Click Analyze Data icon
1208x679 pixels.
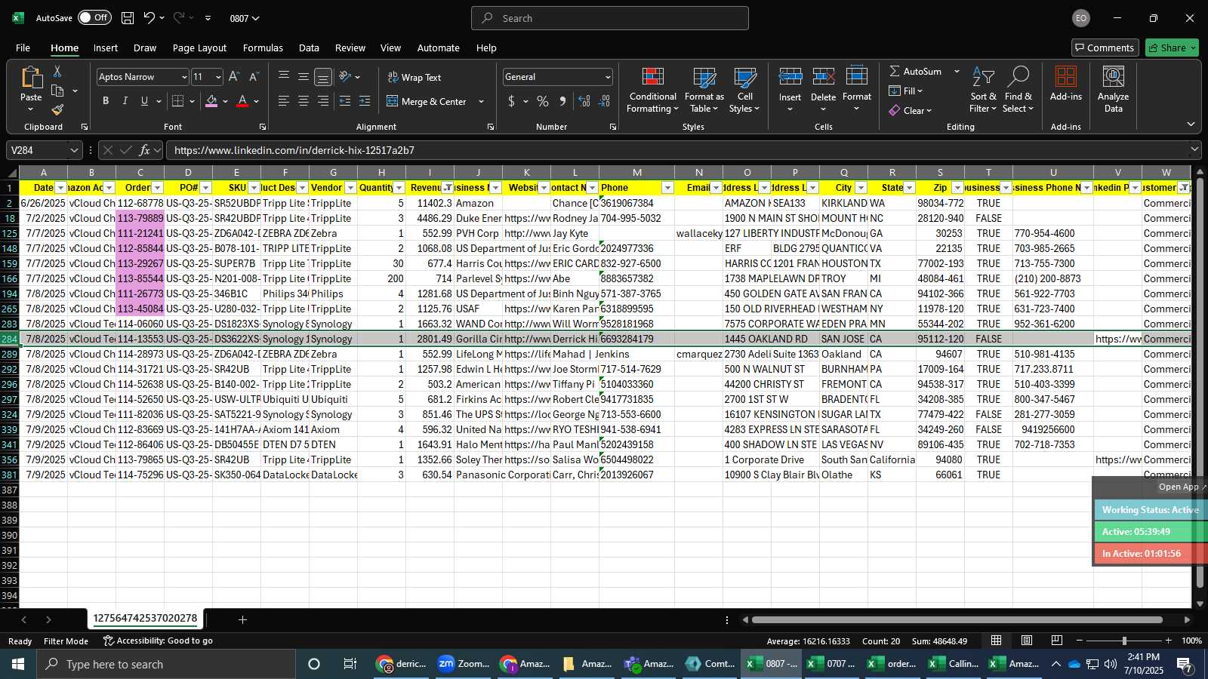coord(1114,77)
